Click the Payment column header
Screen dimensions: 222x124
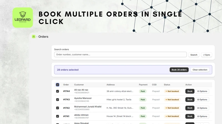tap(143, 85)
